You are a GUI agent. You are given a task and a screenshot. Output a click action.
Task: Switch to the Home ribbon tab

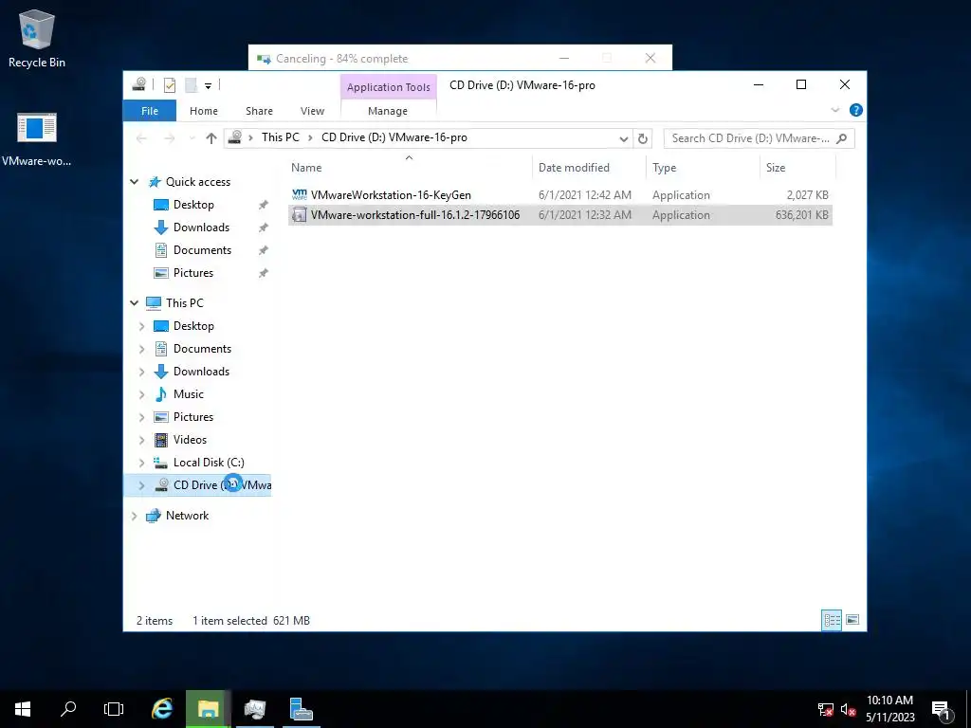tap(204, 111)
